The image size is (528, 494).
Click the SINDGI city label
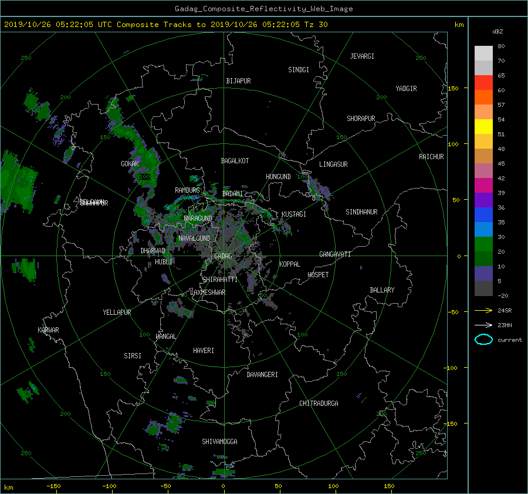pos(299,70)
